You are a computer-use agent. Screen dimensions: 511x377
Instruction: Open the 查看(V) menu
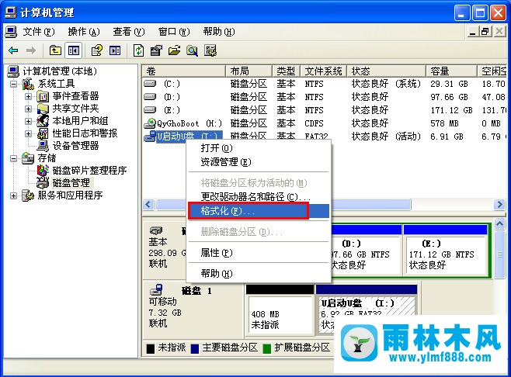tap(129, 32)
